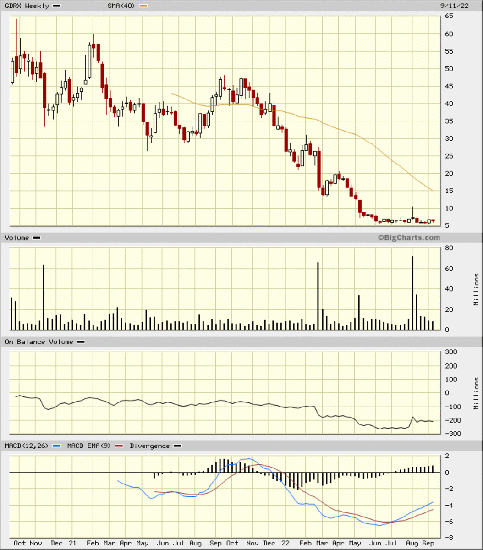The height and width of the screenshot is (550, 483).
Task: Click the orange SMA(40) legend swatch
Action: point(143,6)
